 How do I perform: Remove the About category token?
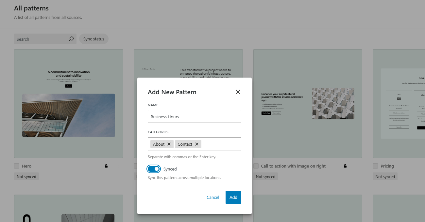coord(170,144)
